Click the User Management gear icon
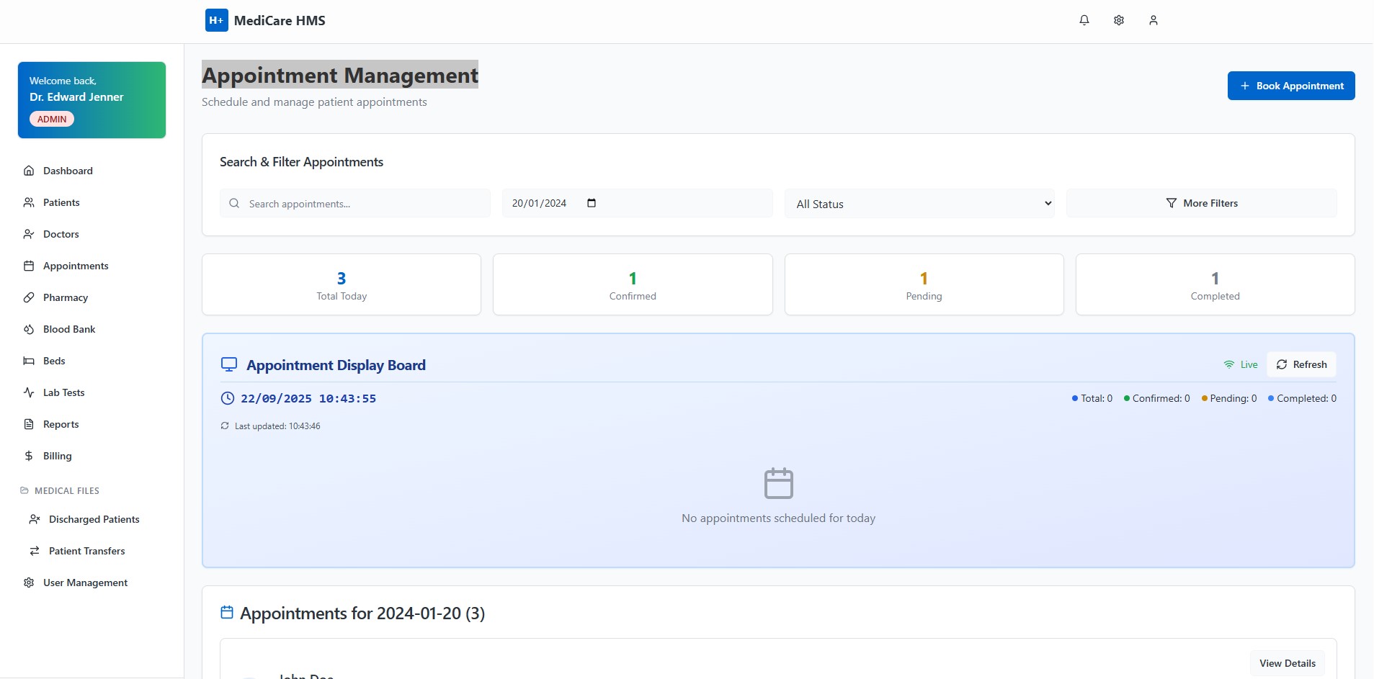Image resolution: width=1374 pixels, height=679 pixels. [29, 583]
